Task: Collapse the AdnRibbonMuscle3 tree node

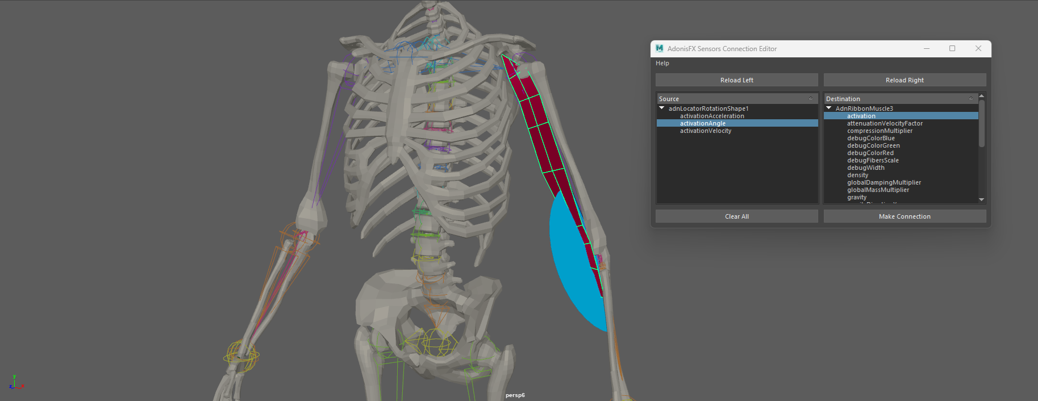Action: [x=829, y=108]
